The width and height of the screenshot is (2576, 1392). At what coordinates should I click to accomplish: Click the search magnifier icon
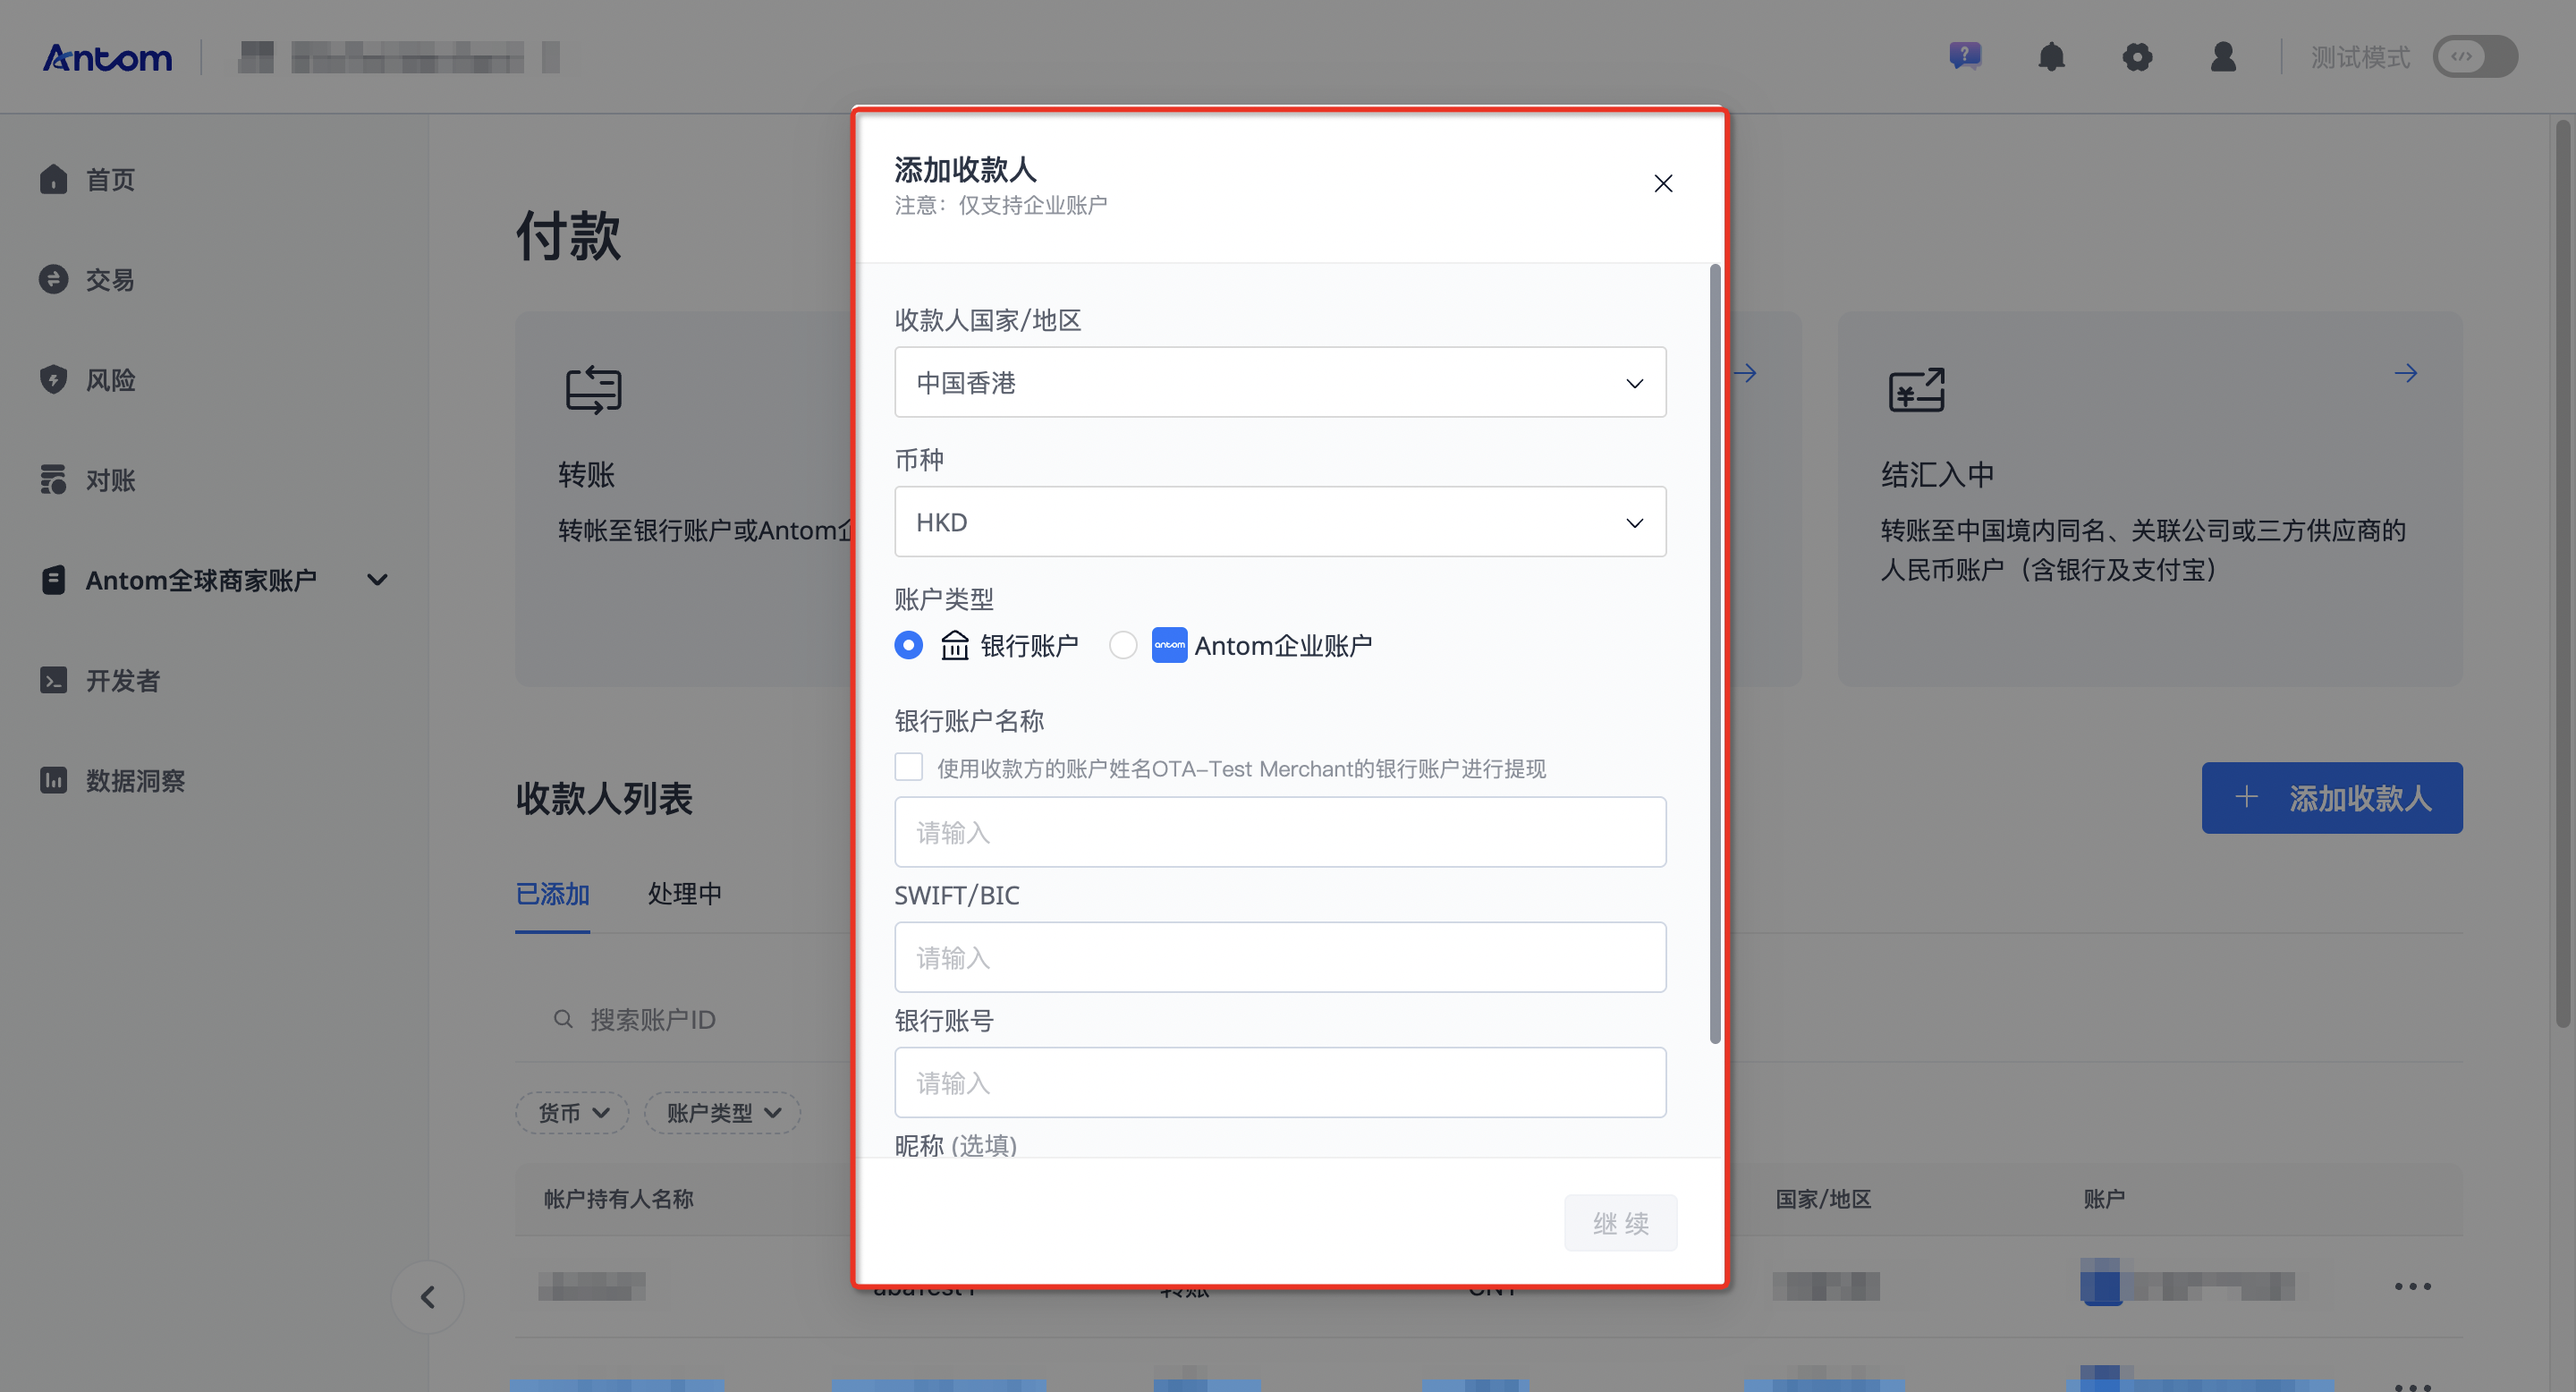coord(563,1019)
